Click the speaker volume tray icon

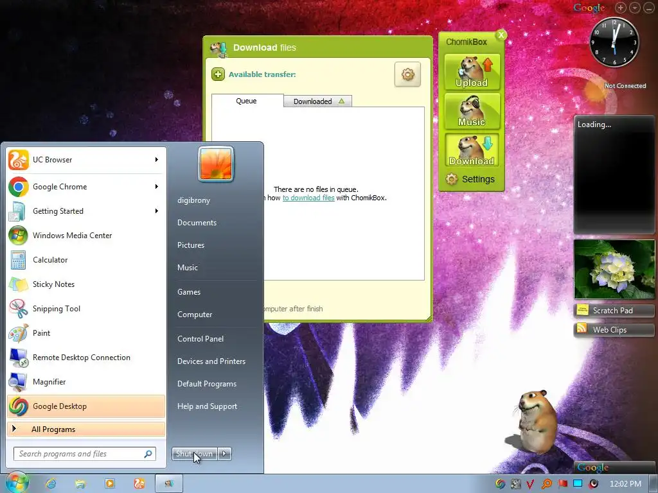click(593, 484)
